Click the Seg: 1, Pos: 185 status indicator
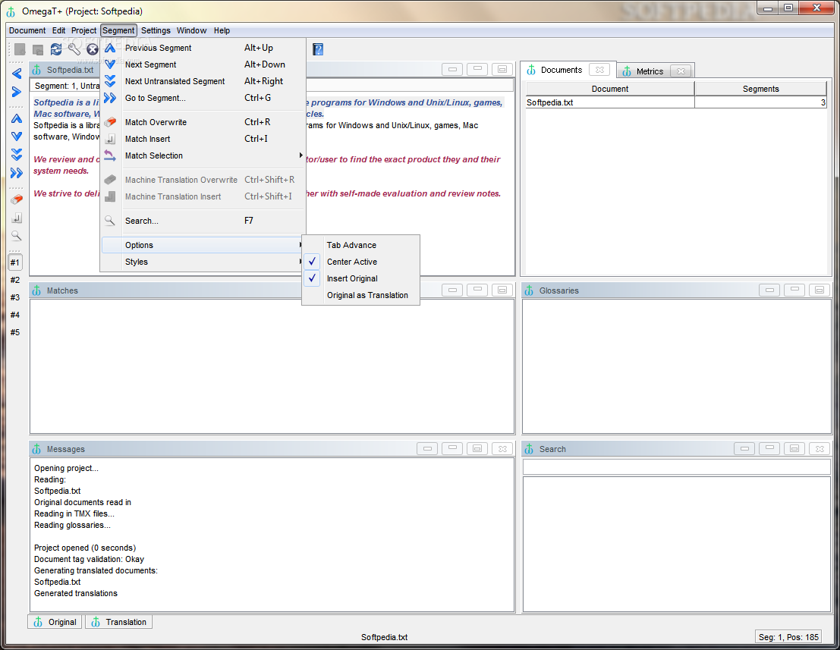The width and height of the screenshot is (840, 650). (788, 637)
